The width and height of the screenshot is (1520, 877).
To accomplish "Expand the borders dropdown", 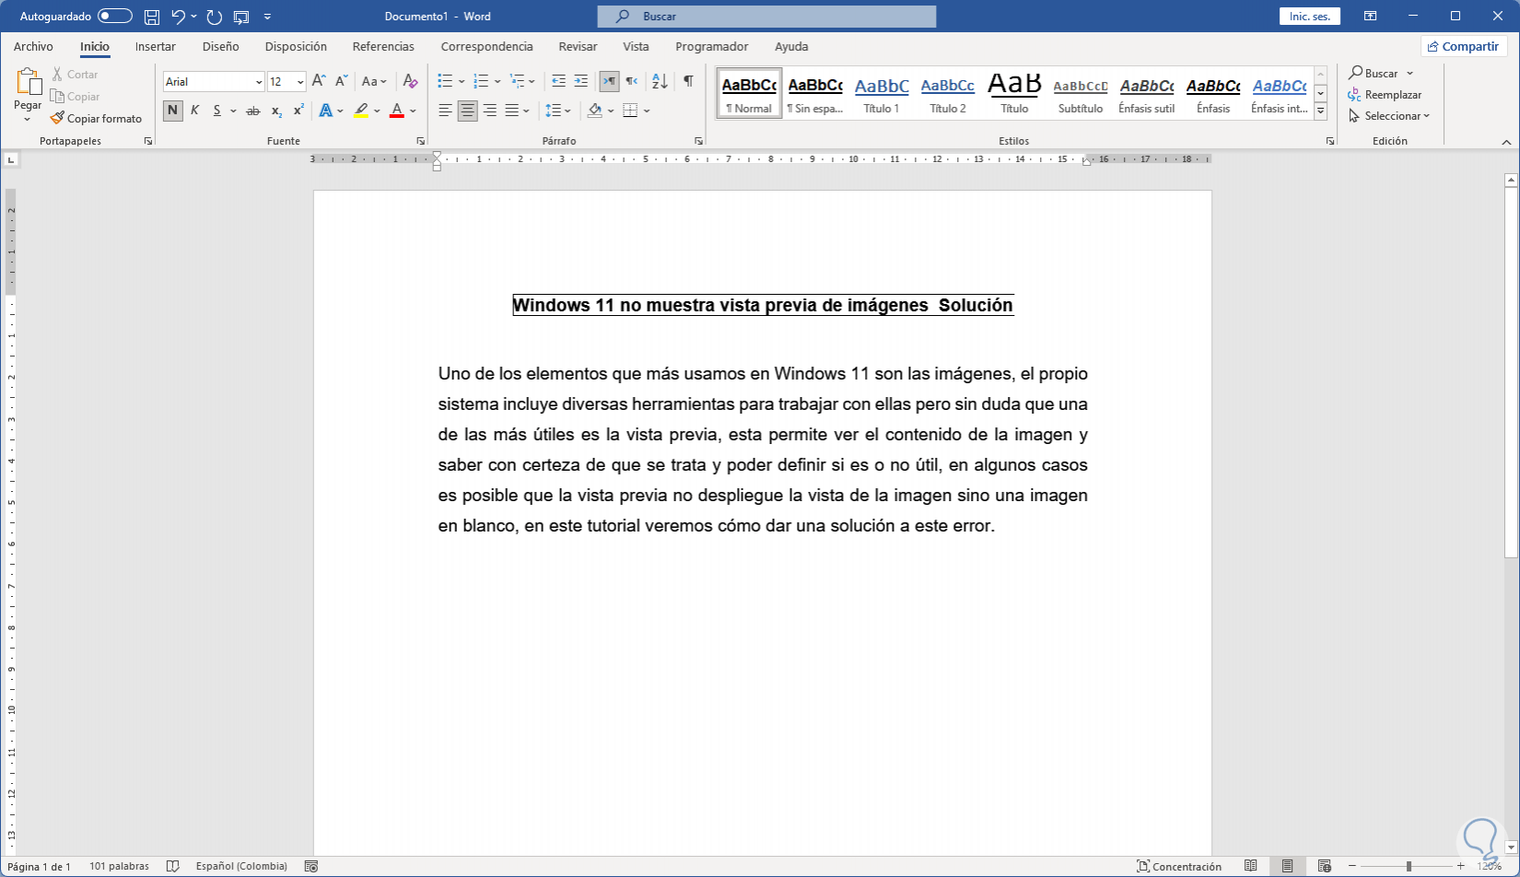I will [x=647, y=111].
